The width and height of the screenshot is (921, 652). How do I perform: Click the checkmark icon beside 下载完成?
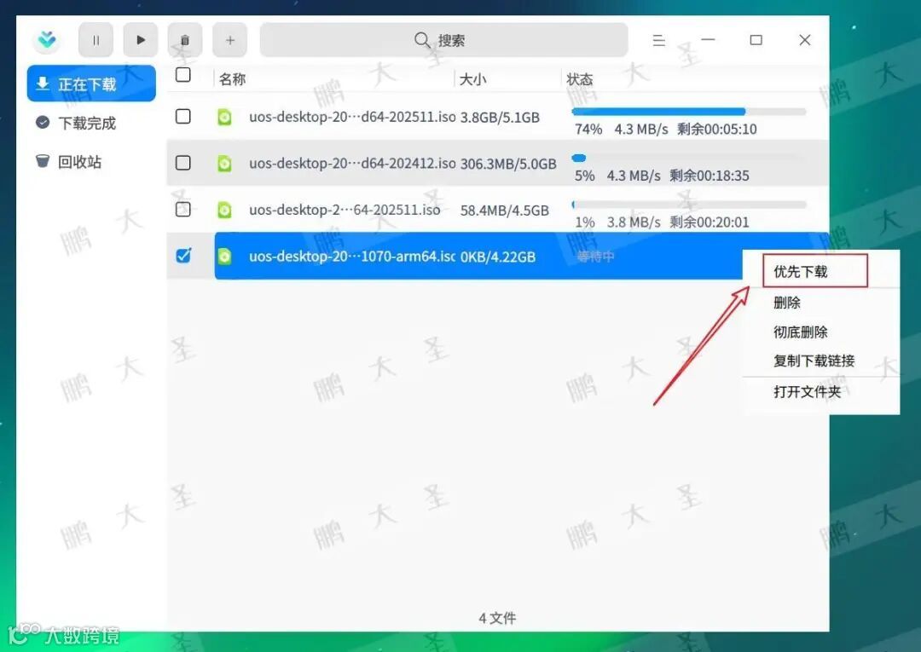tap(43, 122)
